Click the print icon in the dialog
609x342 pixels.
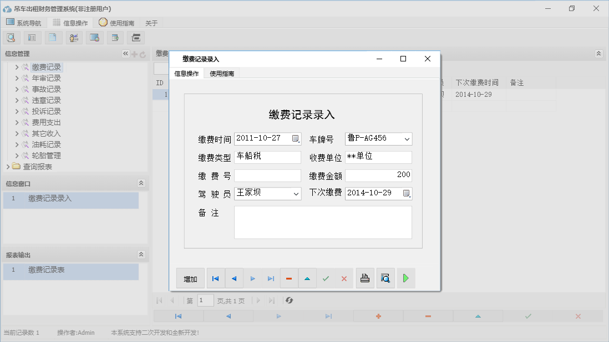(x=364, y=278)
